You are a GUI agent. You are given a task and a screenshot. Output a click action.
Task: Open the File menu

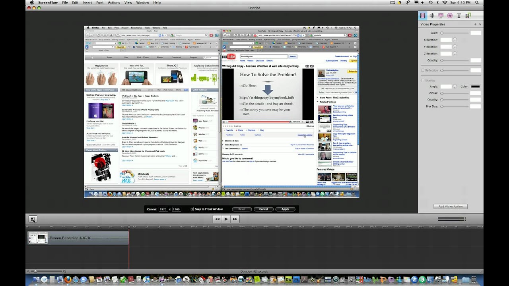(65, 2)
